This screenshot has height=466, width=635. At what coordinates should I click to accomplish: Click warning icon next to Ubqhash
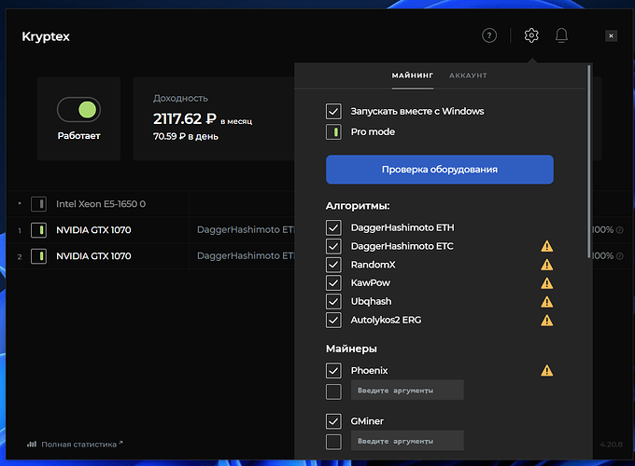coord(546,302)
